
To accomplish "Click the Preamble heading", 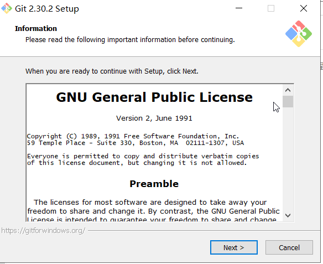I will click(154, 184).
